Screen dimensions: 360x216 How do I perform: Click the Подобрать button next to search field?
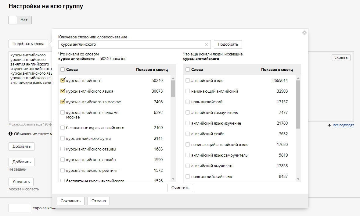point(228,44)
